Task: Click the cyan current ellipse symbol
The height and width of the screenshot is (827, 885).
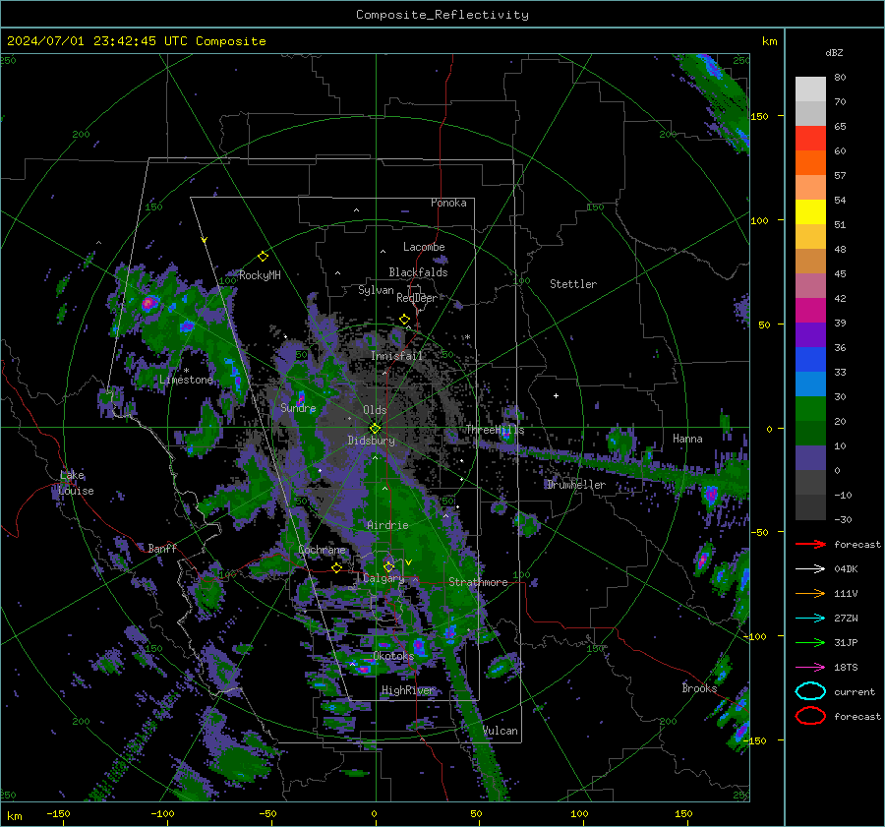Action: pyautogui.click(x=810, y=691)
